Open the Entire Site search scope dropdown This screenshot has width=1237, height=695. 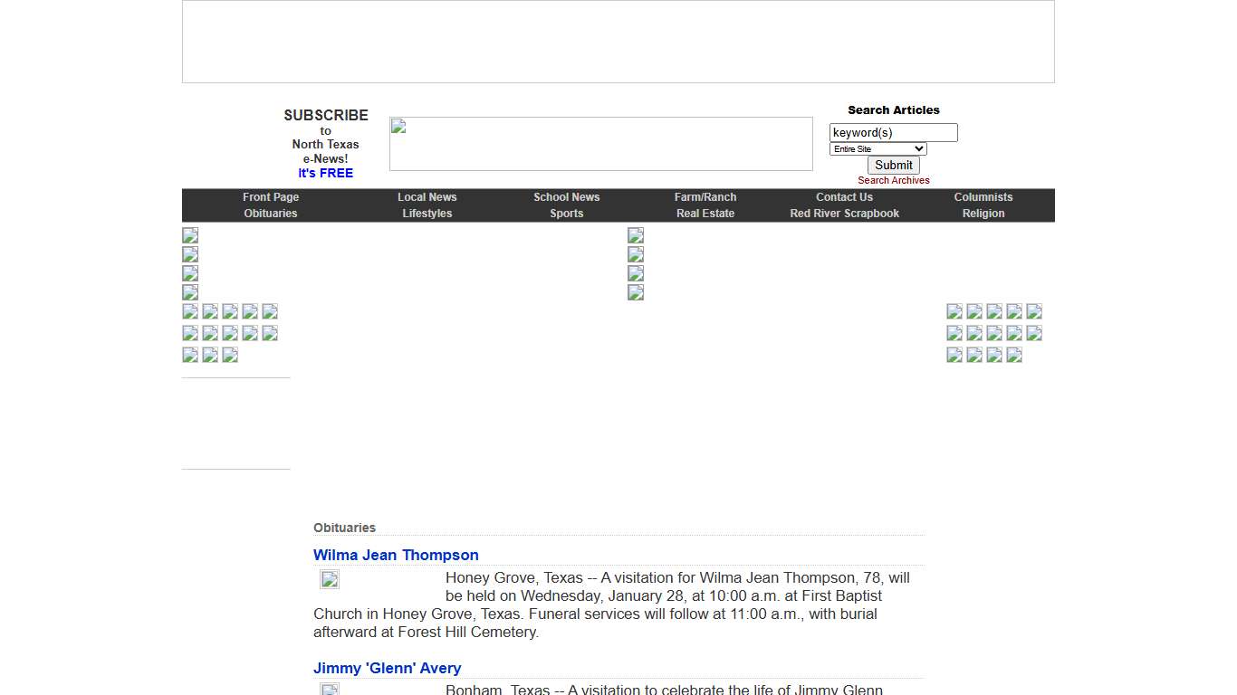point(877,149)
